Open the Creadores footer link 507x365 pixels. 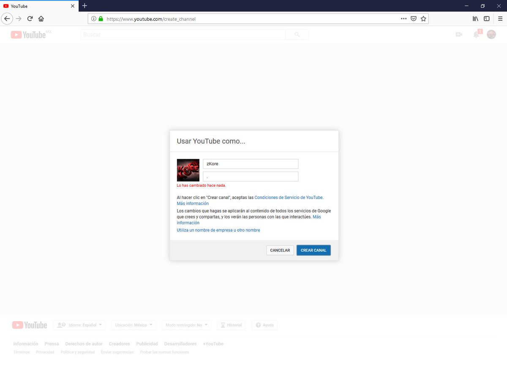pos(119,344)
